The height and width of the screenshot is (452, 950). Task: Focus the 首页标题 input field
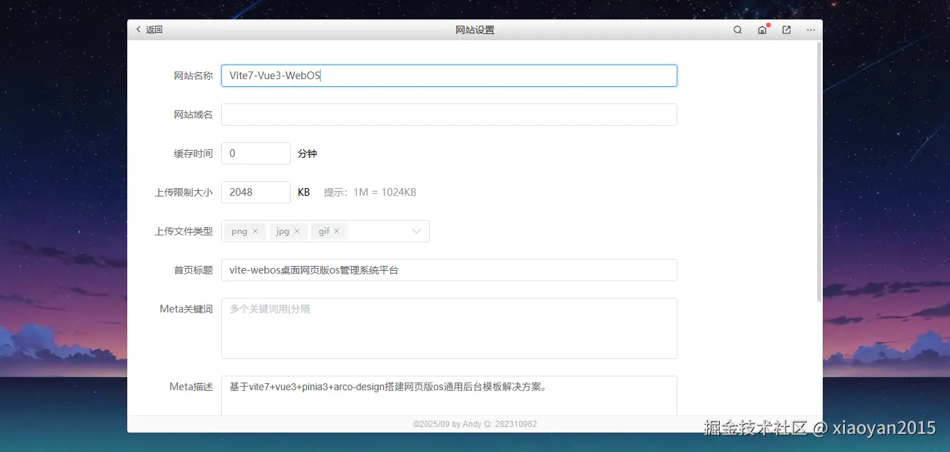pos(449,270)
